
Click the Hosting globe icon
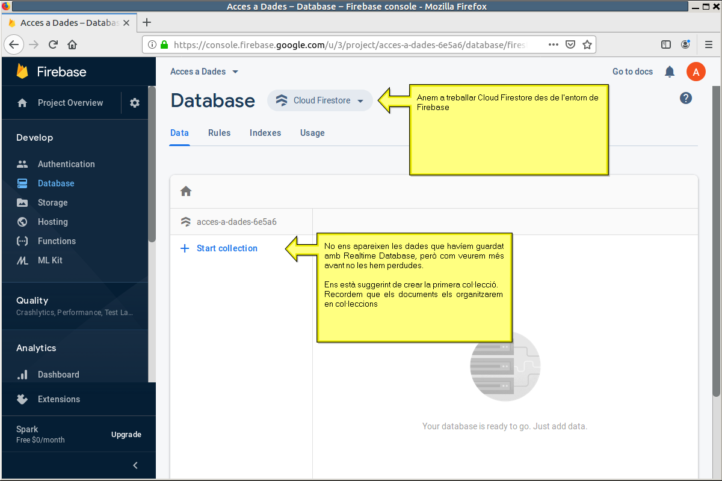coord(22,222)
